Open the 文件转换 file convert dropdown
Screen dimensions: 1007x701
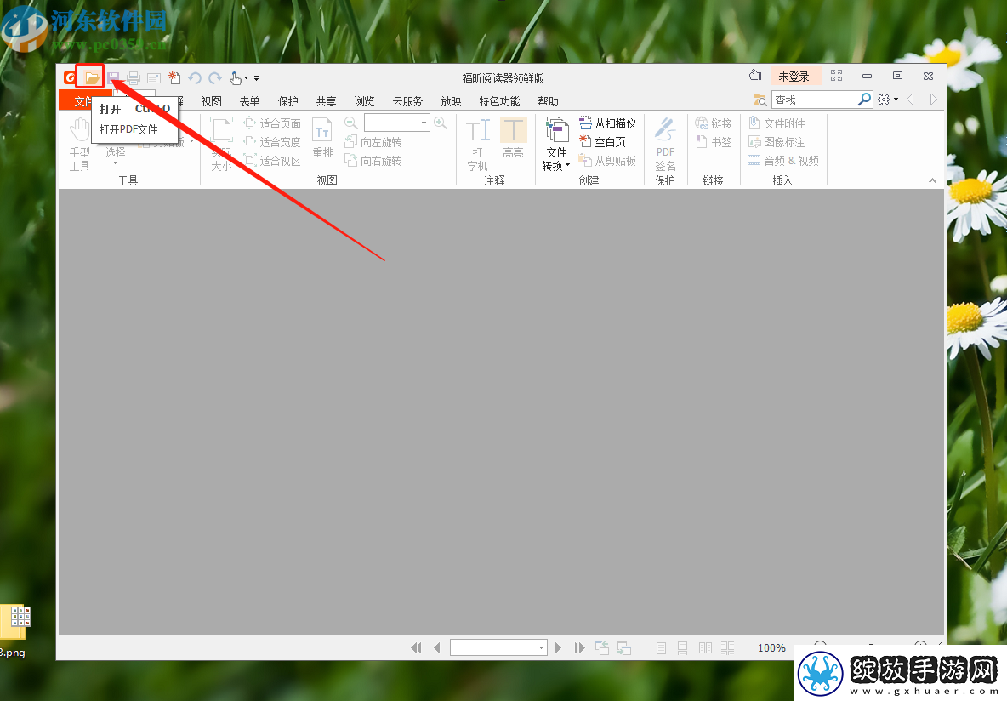coord(556,145)
